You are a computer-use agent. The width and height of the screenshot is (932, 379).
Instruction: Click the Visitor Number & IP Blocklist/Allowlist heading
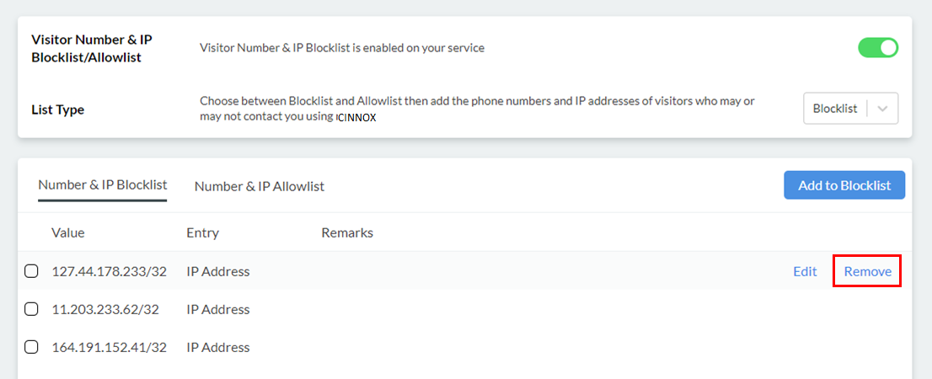(x=92, y=48)
